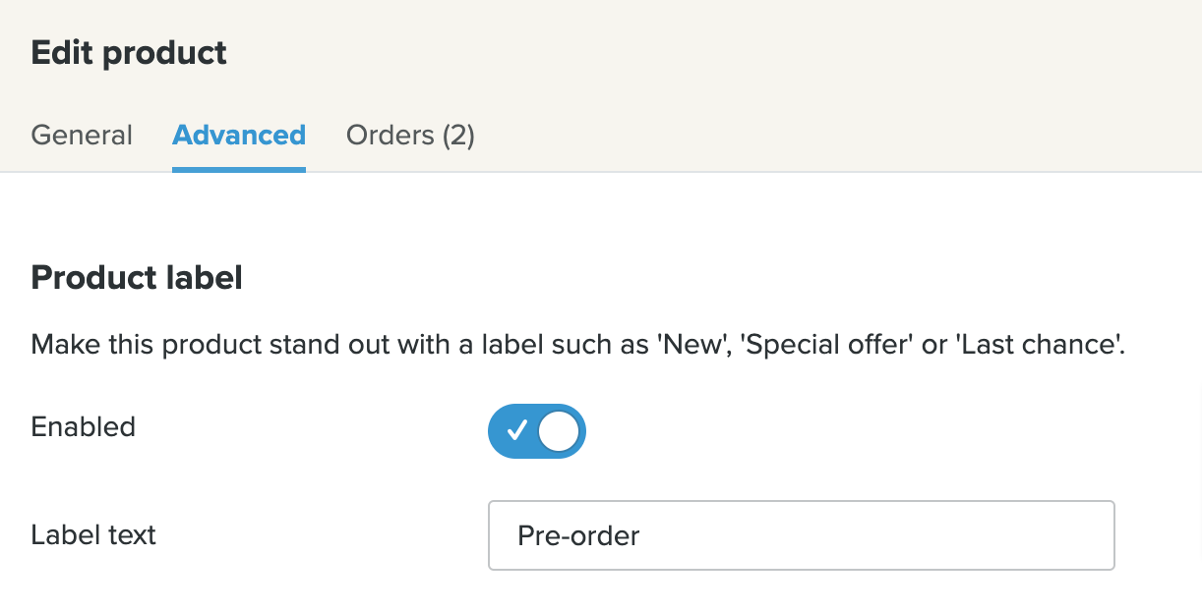
Task: Click the "Enabled" field label
Action: [84, 427]
